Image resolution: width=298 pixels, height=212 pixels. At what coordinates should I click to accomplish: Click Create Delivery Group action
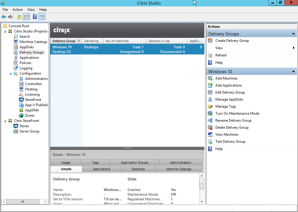click(232, 41)
